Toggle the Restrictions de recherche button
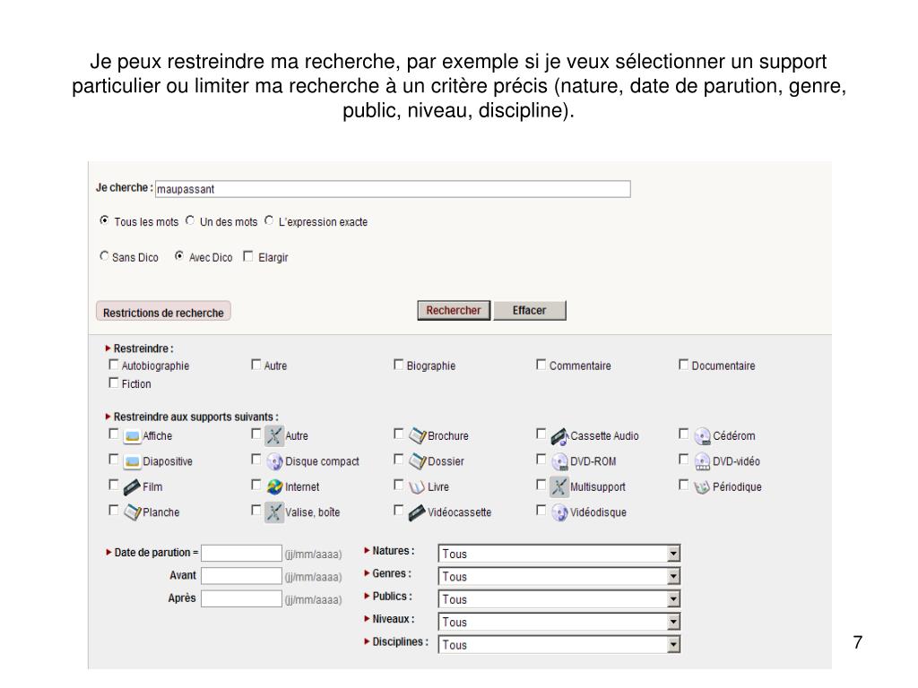The width and height of the screenshot is (918, 688). [163, 312]
